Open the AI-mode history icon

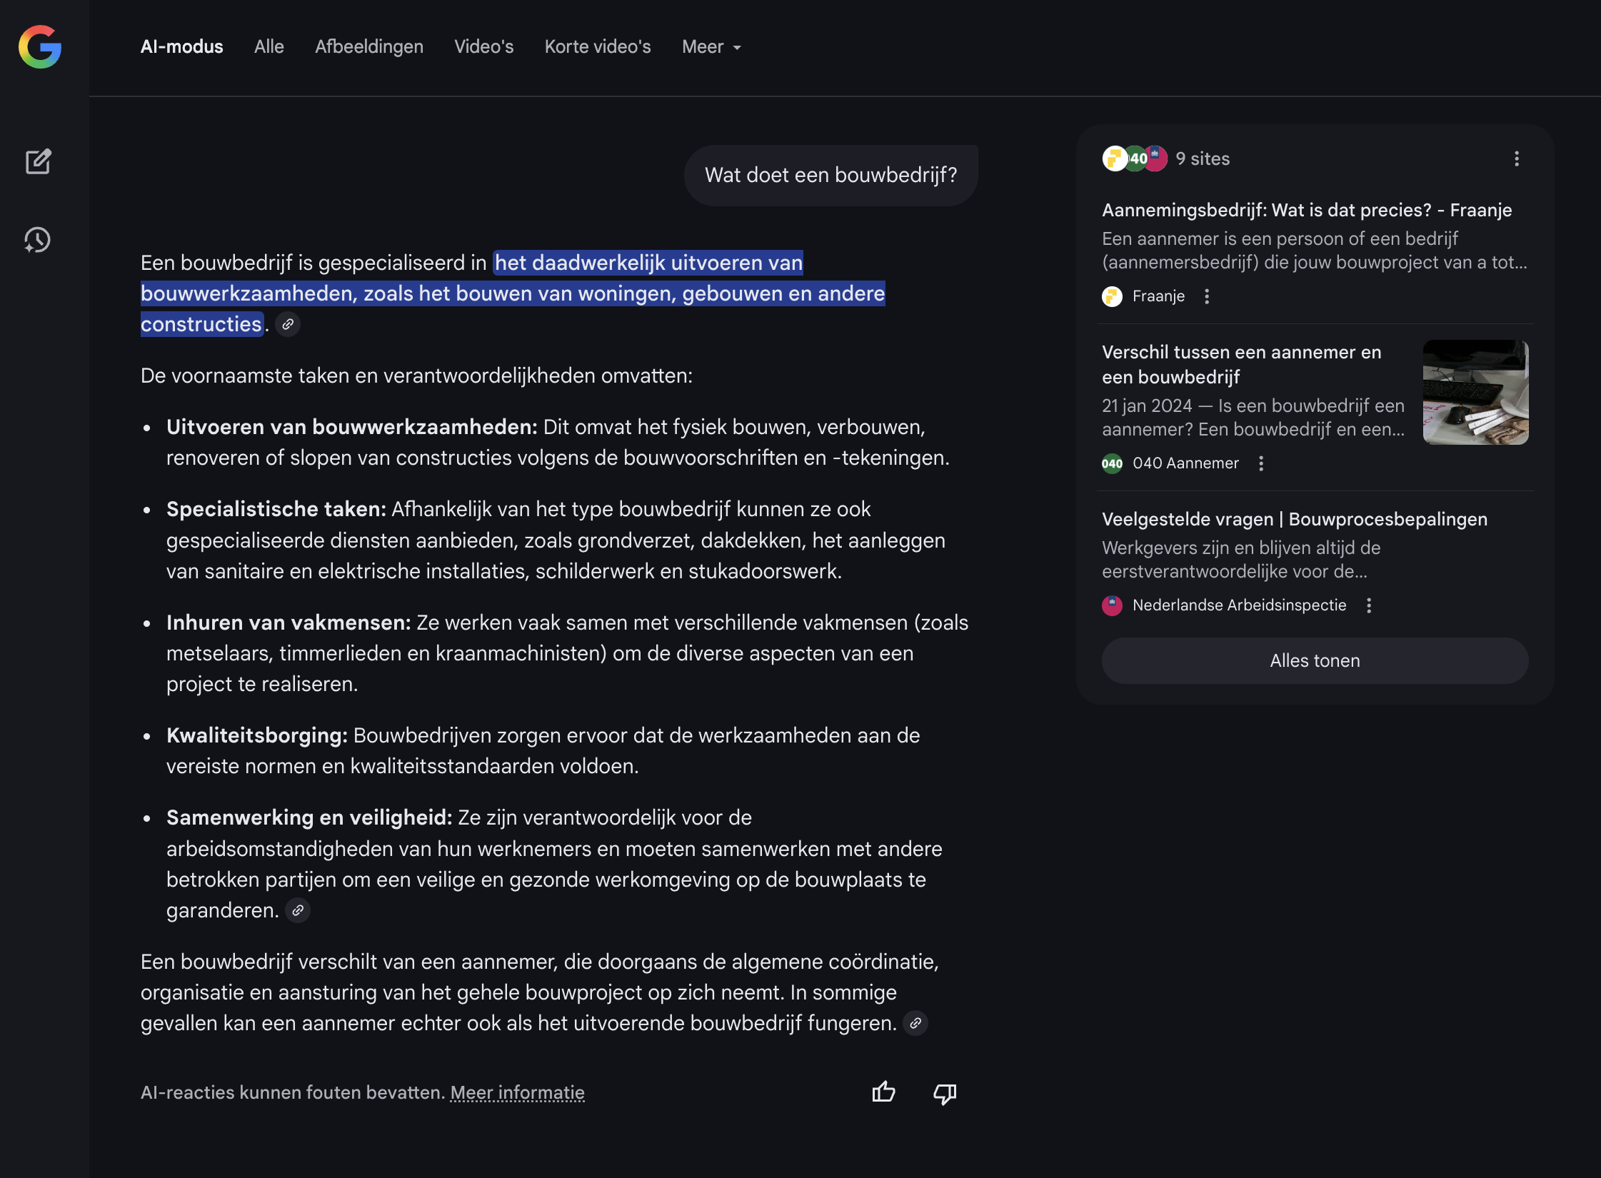[x=37, y=240]
